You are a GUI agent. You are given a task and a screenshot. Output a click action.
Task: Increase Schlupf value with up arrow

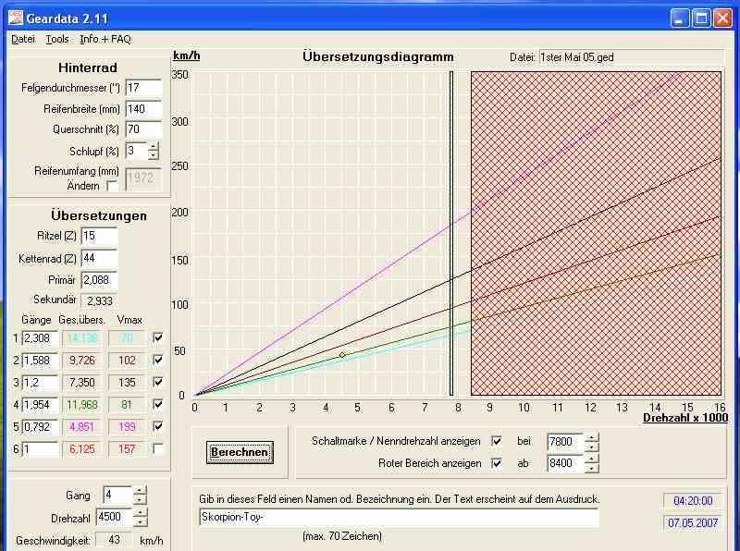pos(153,147)
